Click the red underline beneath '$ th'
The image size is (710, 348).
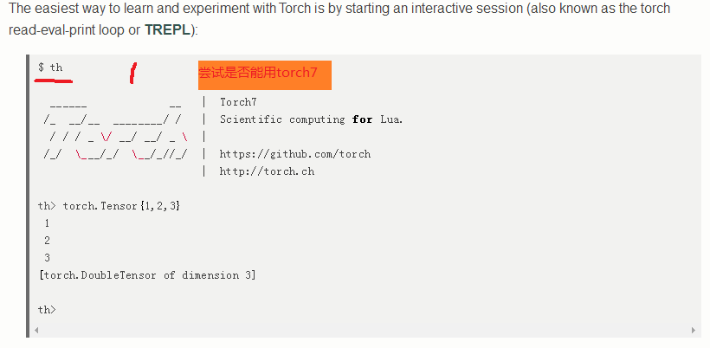point(53,81)
